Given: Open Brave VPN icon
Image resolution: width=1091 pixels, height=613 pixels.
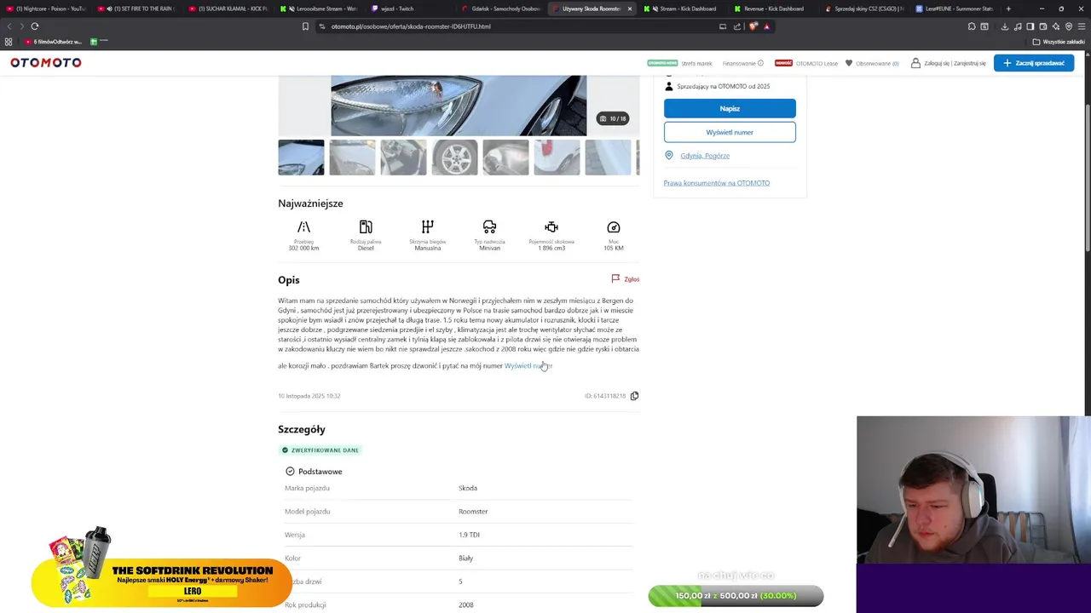Looking at the screenshot, I should coord(1069,26).
